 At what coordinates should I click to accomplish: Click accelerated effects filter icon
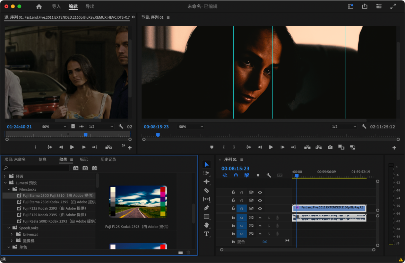[76, 168]
